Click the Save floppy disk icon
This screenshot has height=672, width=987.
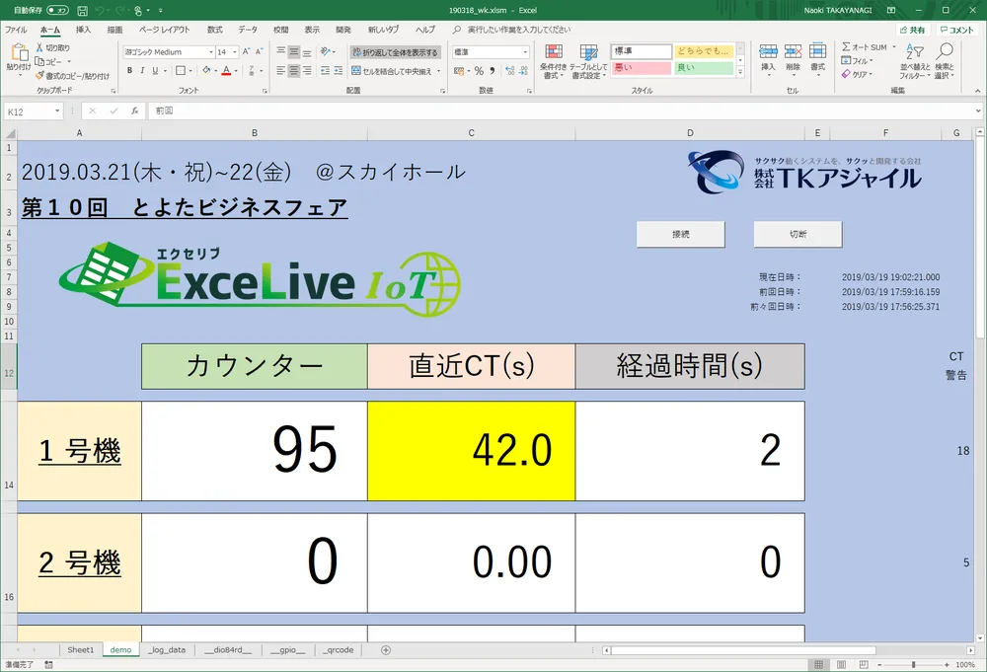coord(83,10)
